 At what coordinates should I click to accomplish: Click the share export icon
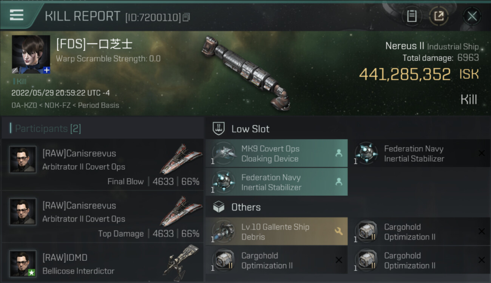tap(439, 16)
